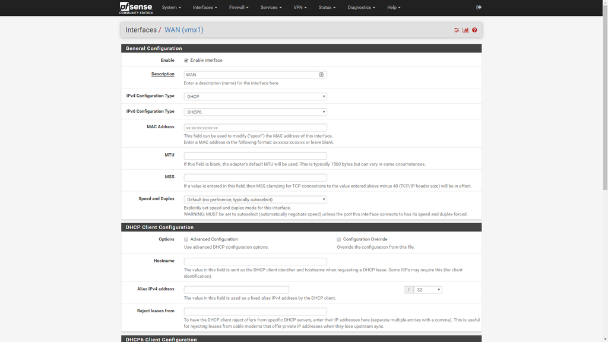Open the pfSense logo home link
This screenshot has height=342, width=608.
tap(137, 7)
